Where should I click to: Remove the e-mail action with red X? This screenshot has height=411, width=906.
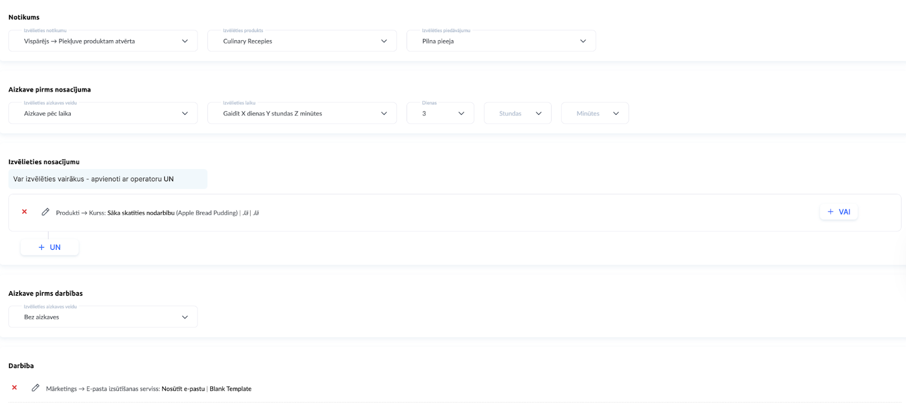tap(15, 388)
